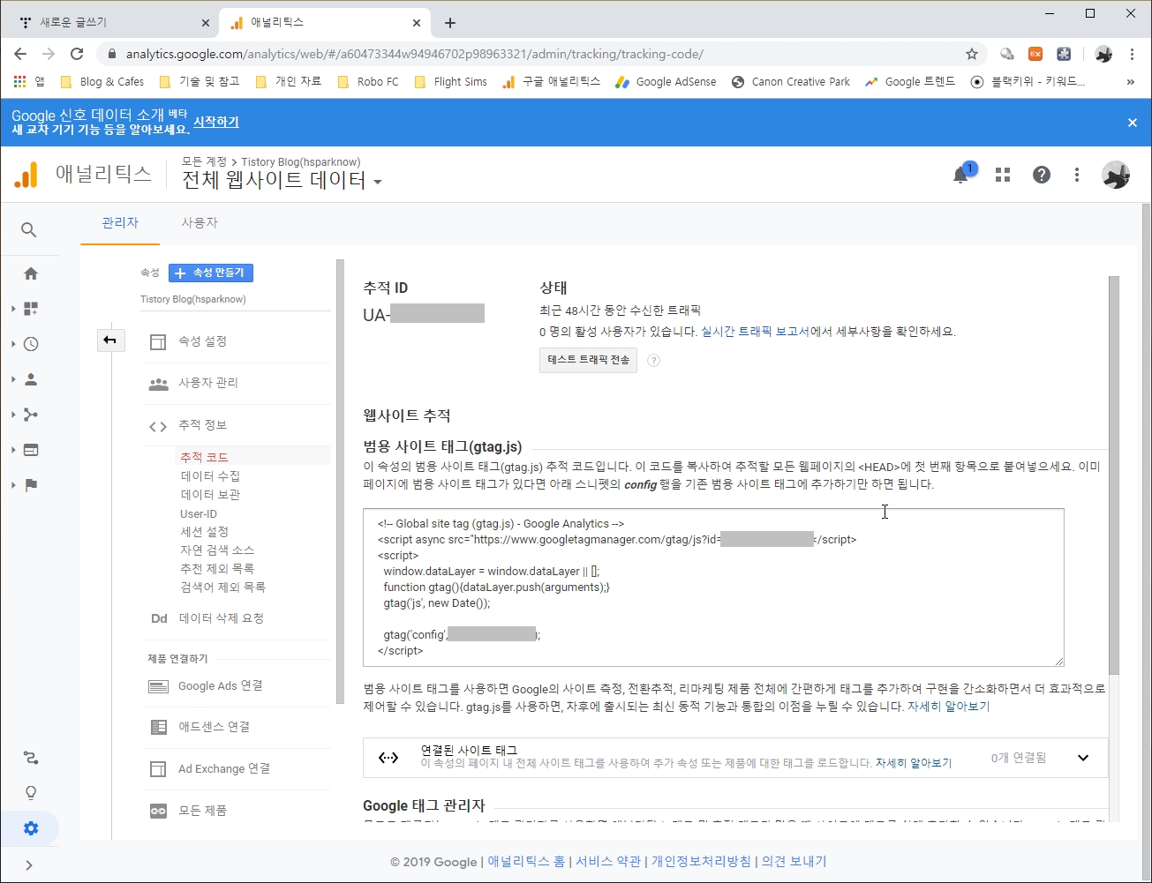Select 검색어 제외 목록 submenu item
This screenshot has width=1152, height=883.
coord(223,587)
